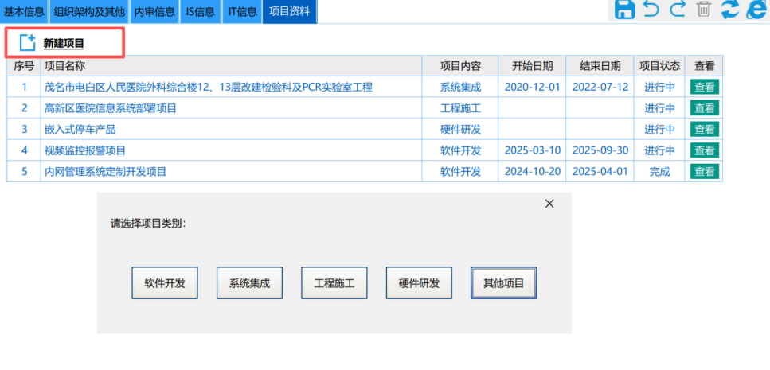This screenshot has width=770, height=370.
Task: Go to the 内审信息 tab
Action: point(154,11)
